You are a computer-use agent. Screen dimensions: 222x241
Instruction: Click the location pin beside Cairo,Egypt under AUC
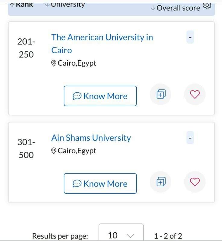pyautogui.click(x=54, y=64)
